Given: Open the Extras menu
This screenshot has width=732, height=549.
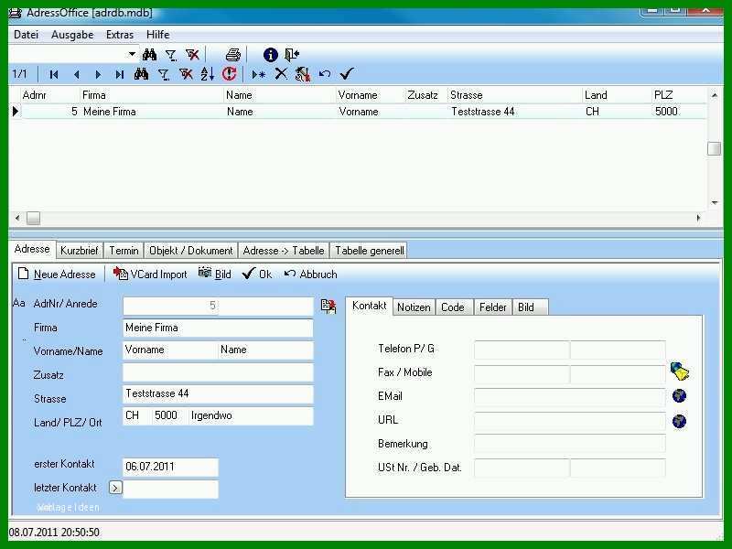Looking at the screenshot, I should coord(120,35).
